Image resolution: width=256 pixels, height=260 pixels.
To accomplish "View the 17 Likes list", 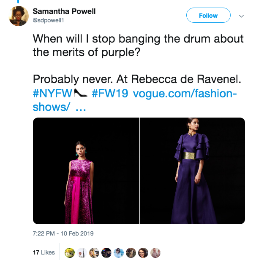I will point(44,252).
